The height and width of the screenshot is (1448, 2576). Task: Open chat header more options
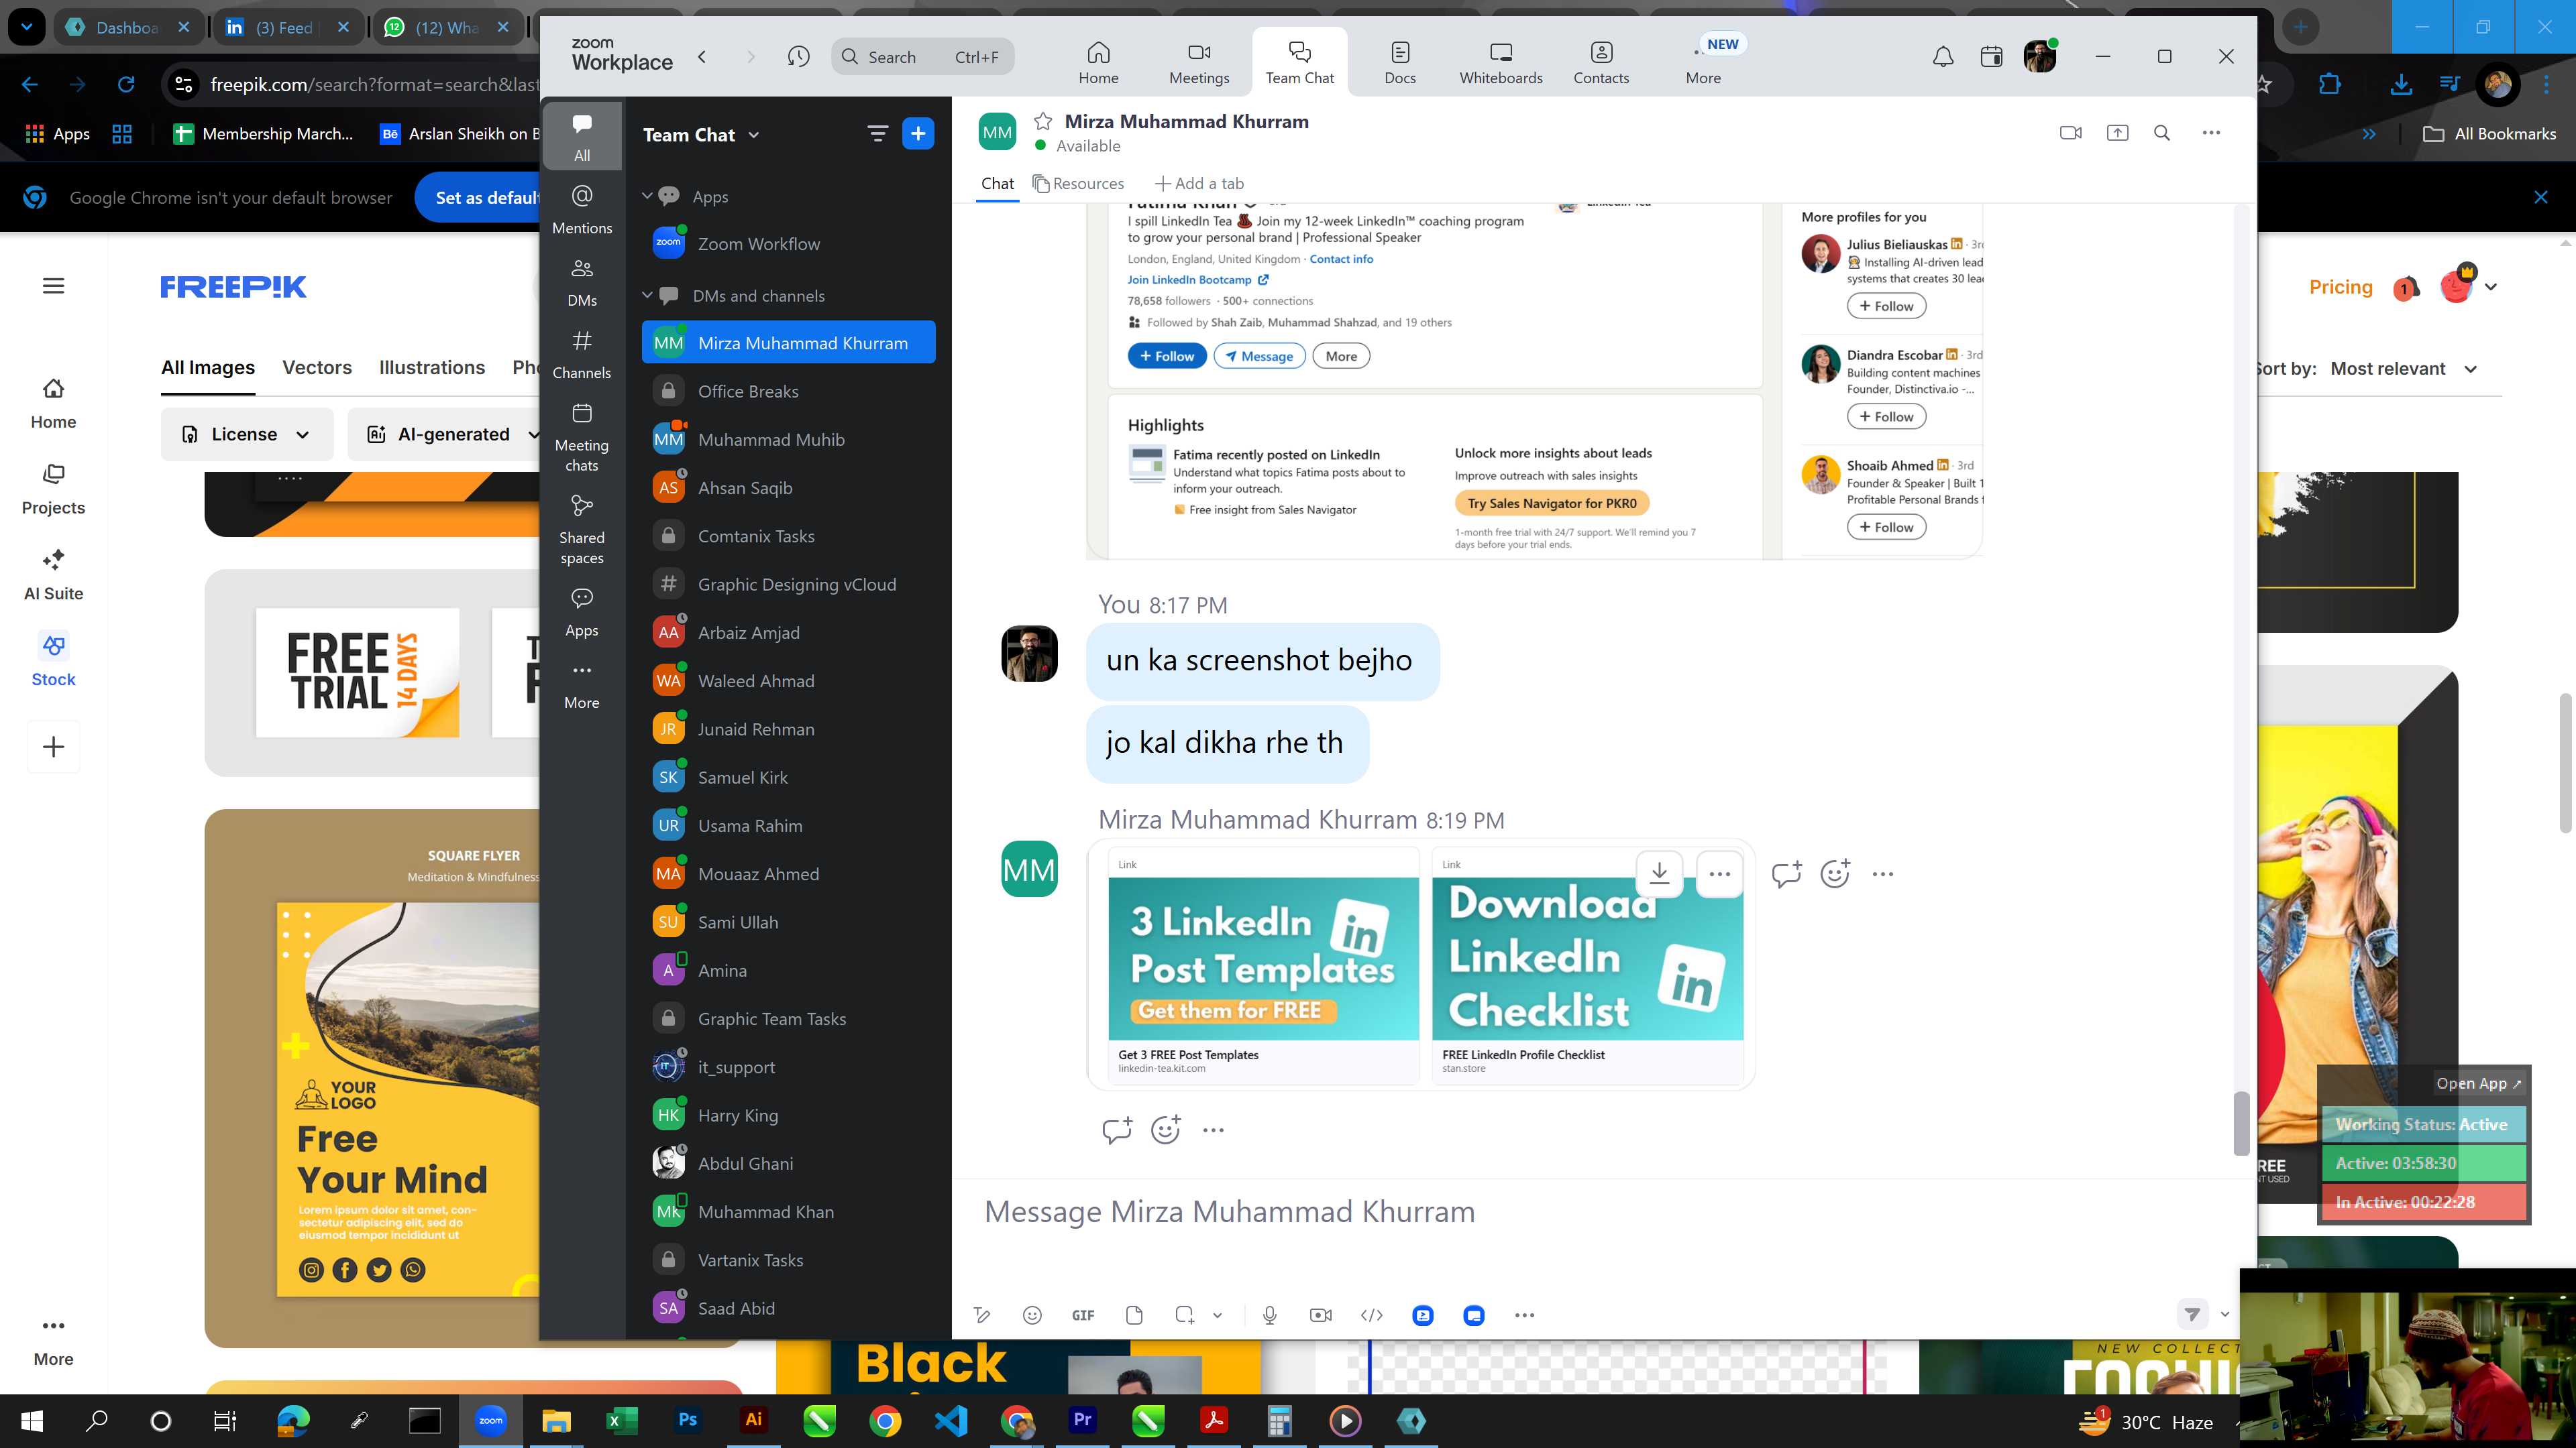click(2211, 133)
